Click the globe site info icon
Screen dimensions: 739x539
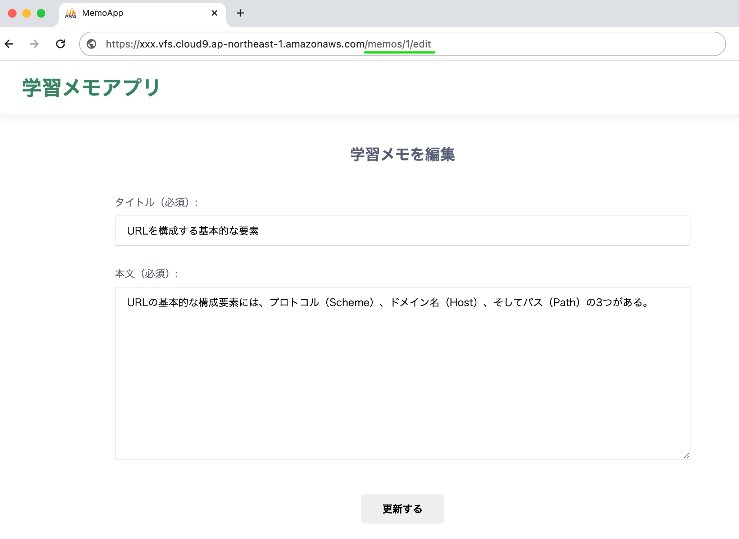click(x=92, y=44)
